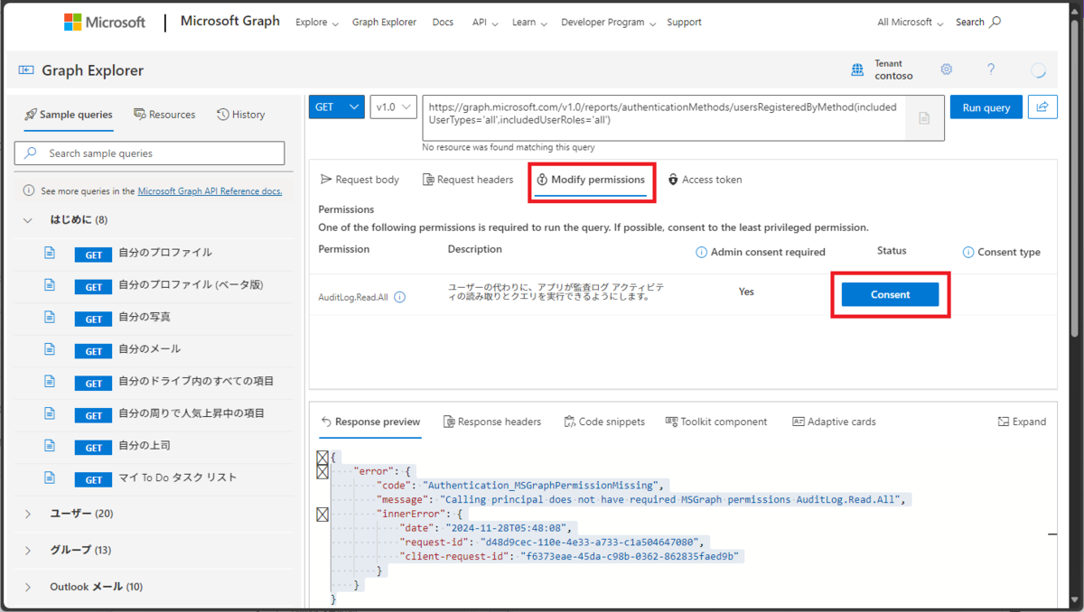Viewport: 1084px width, 612px height.
Task: Switch to the History tab
Action: point(241,115)
